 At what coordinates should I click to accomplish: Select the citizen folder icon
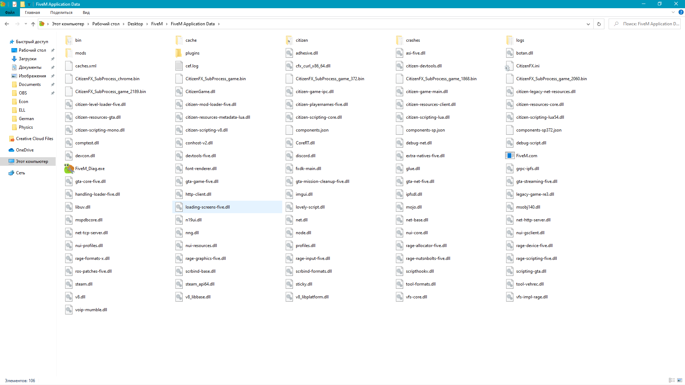289,40
